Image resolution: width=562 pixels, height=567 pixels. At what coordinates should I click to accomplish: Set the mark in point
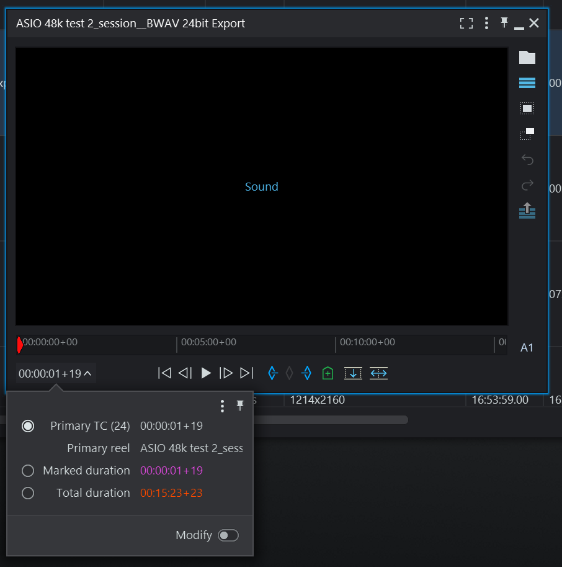click(273, 373)
